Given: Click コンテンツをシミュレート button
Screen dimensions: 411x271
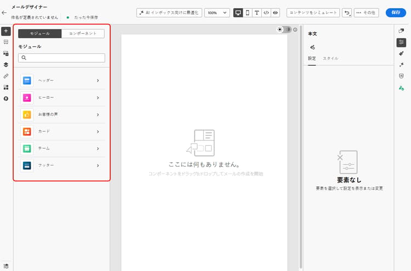Looking at the screenshot, I should point(313,13).
